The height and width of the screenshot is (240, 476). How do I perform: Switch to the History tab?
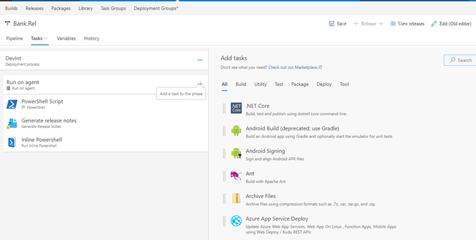coord(91,39)
